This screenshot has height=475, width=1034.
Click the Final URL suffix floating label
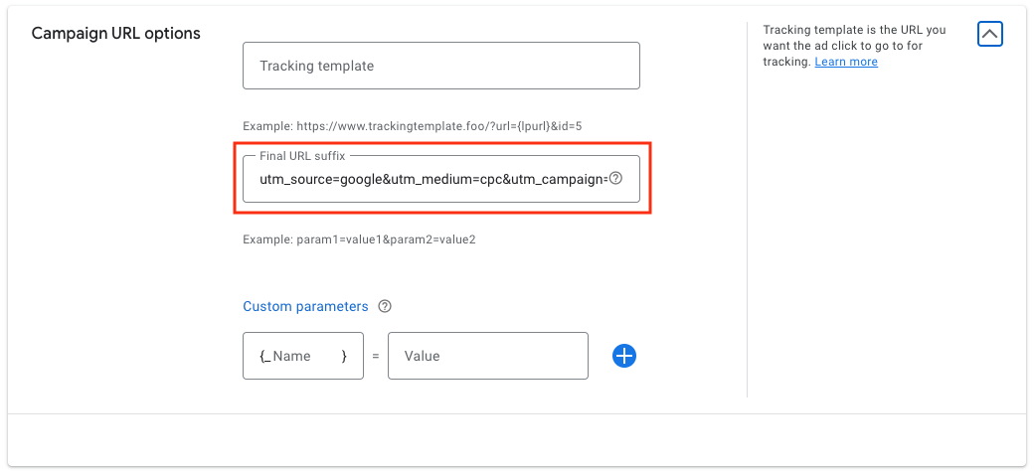[302, 155]
